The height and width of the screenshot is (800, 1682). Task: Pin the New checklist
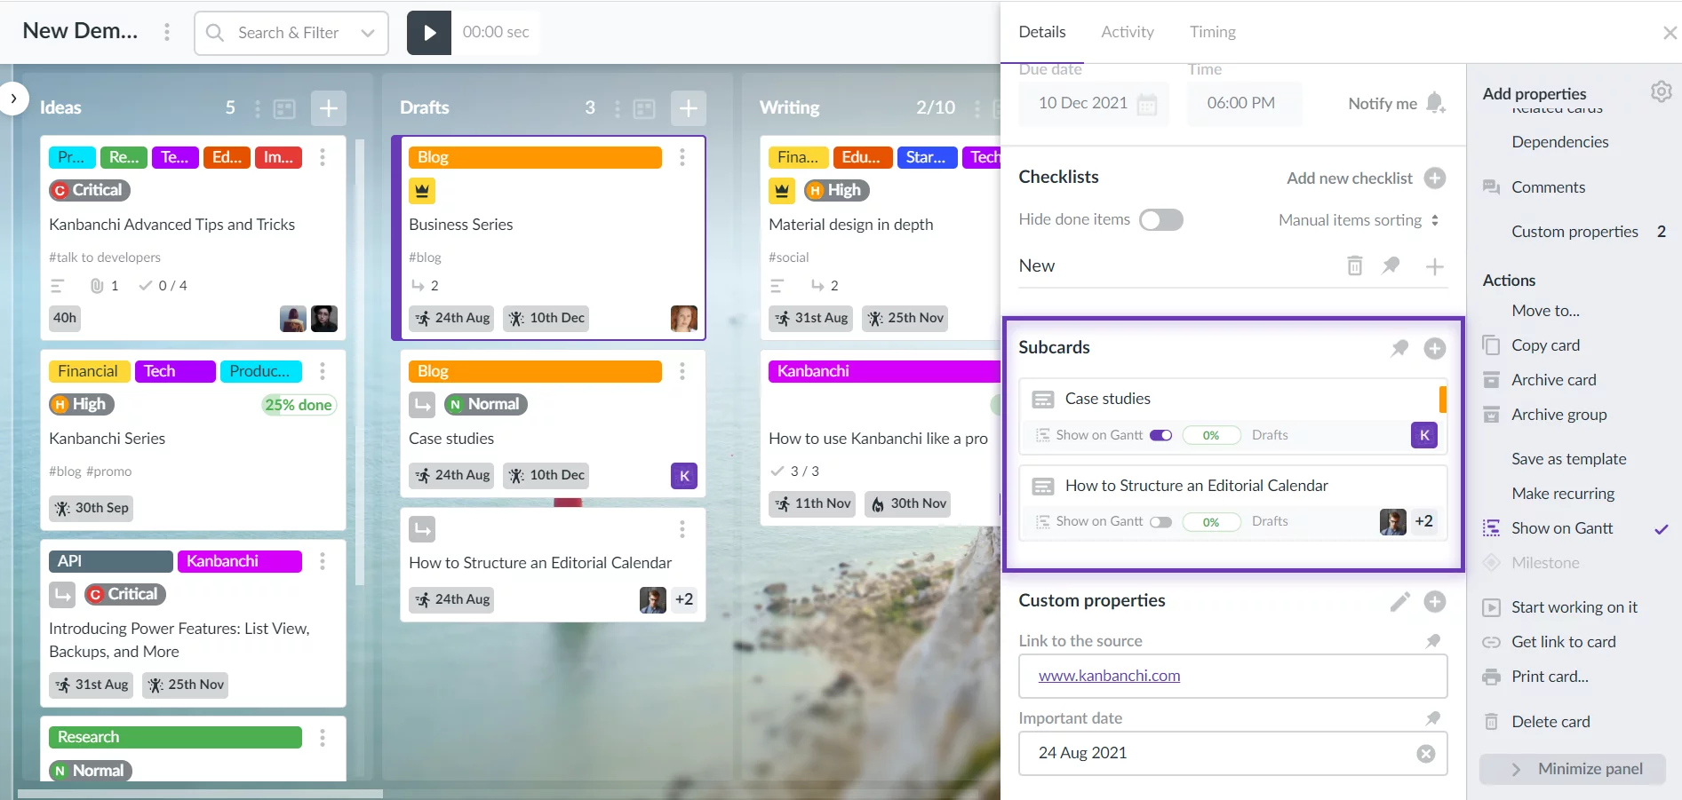pyautogui.click(x=1391, y=265)
